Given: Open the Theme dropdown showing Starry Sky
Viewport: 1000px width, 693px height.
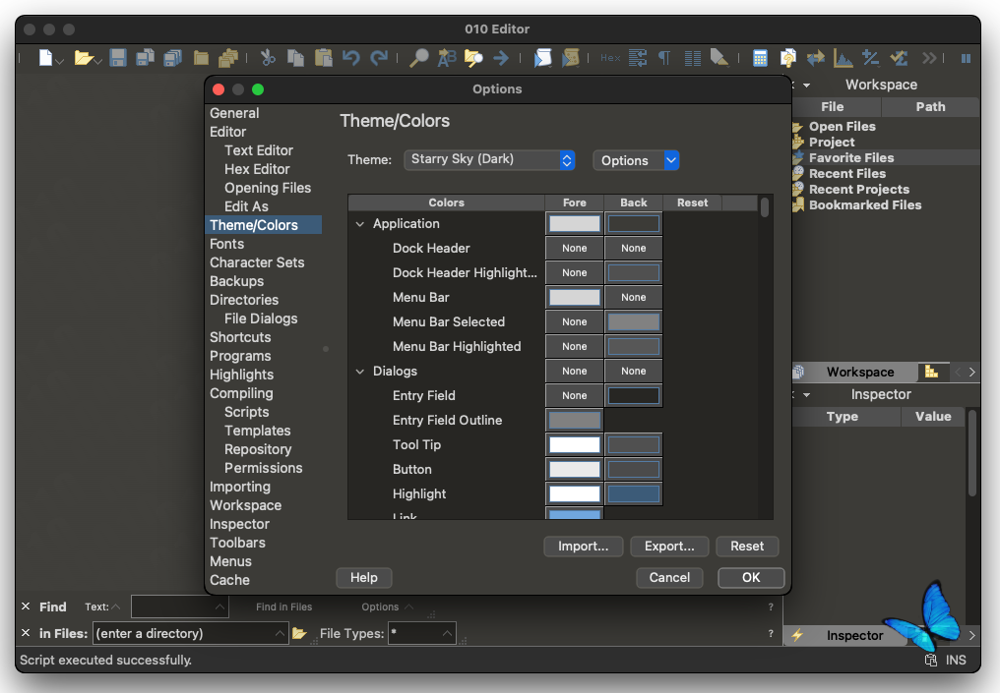Looking at the screenshot, I should 489,160.
